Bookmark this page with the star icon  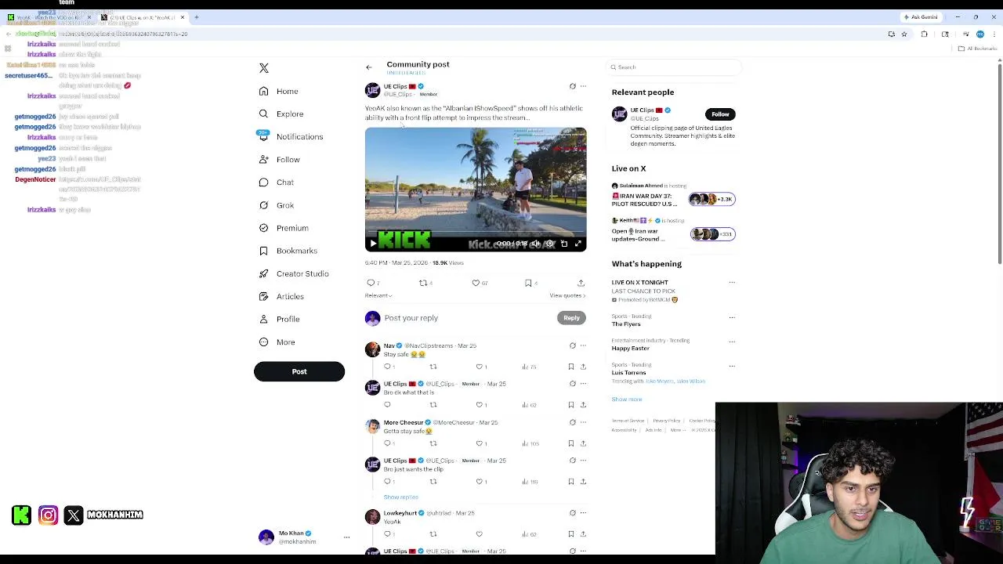pos(904,34)
